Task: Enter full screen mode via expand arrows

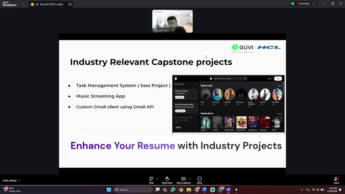Action: click(x=314, y=4)
